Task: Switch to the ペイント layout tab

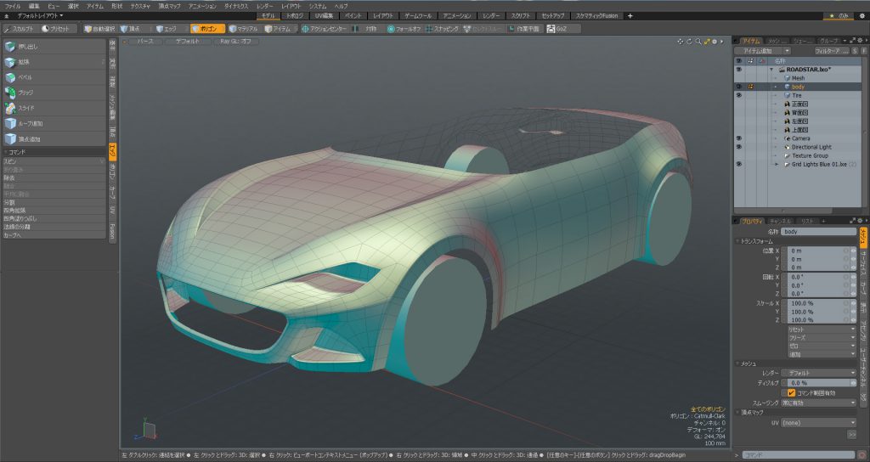Action: point(353,16)
